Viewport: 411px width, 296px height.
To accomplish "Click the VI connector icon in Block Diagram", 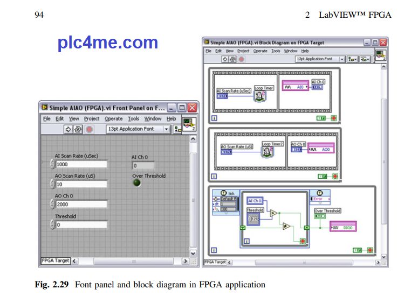I will (x=380, y=55).
